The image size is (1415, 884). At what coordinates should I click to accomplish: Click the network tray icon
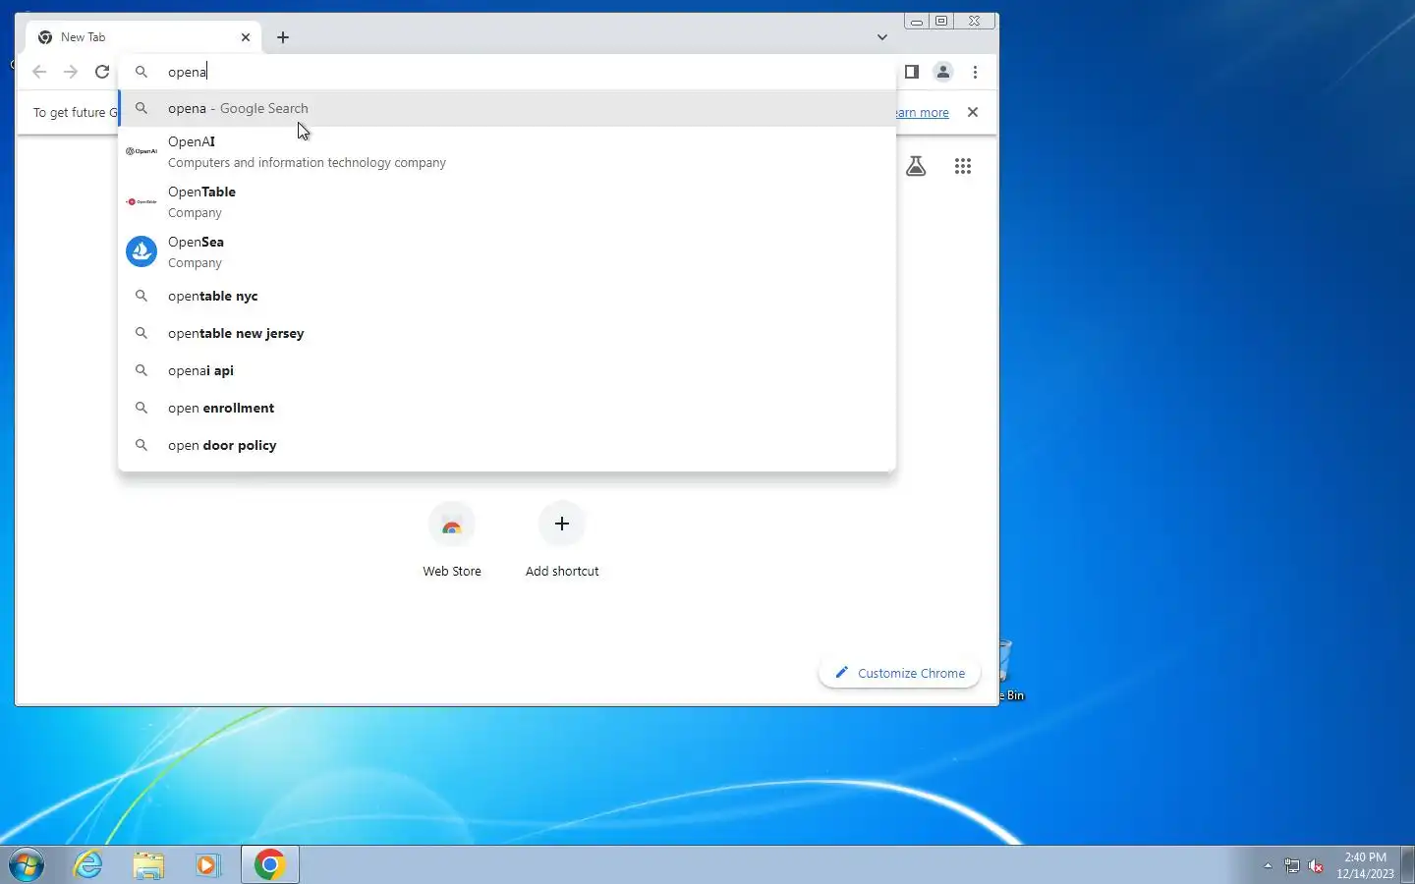click(1292, 866)
